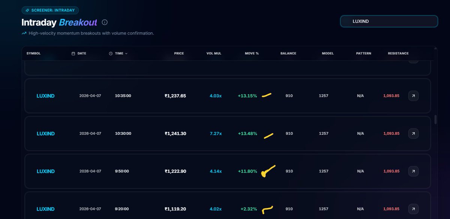
Task: Click the resistance value in the 10:35:00 row
Action: [391, 96]
